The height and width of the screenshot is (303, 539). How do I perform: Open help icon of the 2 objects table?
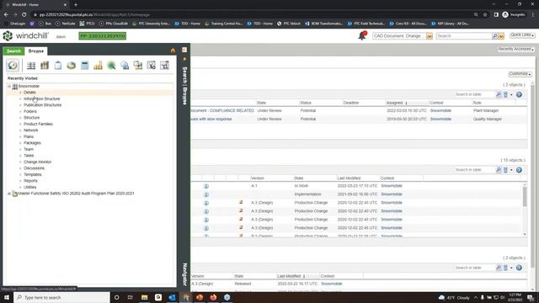[519, 94]
